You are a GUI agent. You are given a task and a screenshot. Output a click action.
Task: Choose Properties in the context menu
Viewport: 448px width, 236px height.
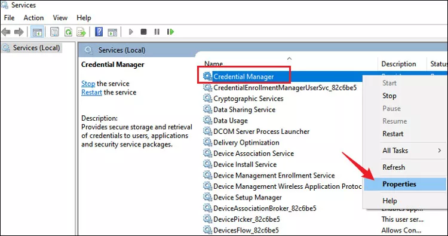[x=404, y=184]
